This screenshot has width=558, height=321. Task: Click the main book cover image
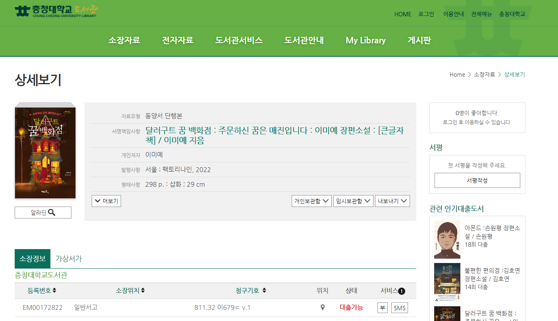coord(45,151)
